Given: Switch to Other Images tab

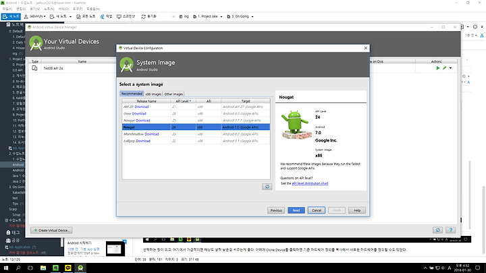Looking at the screenshot, I should [173, 94].
